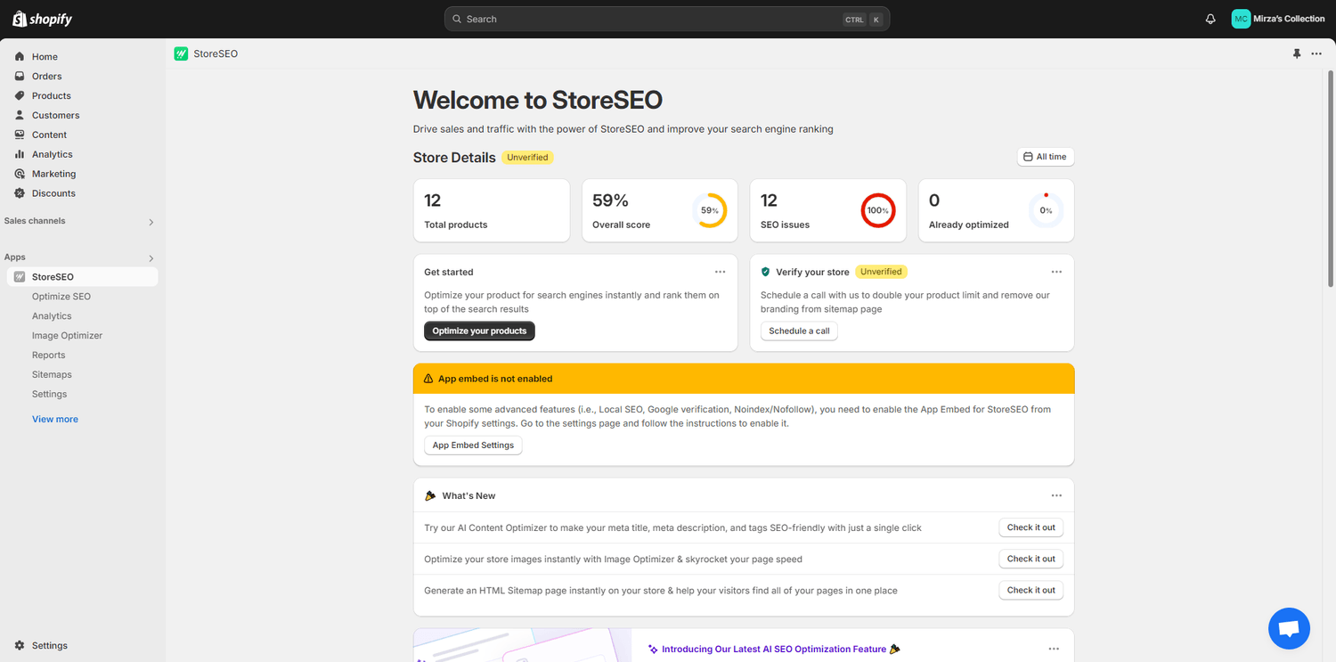
Task: Open the Verify your store card options menu
Action: (1056, 272)
